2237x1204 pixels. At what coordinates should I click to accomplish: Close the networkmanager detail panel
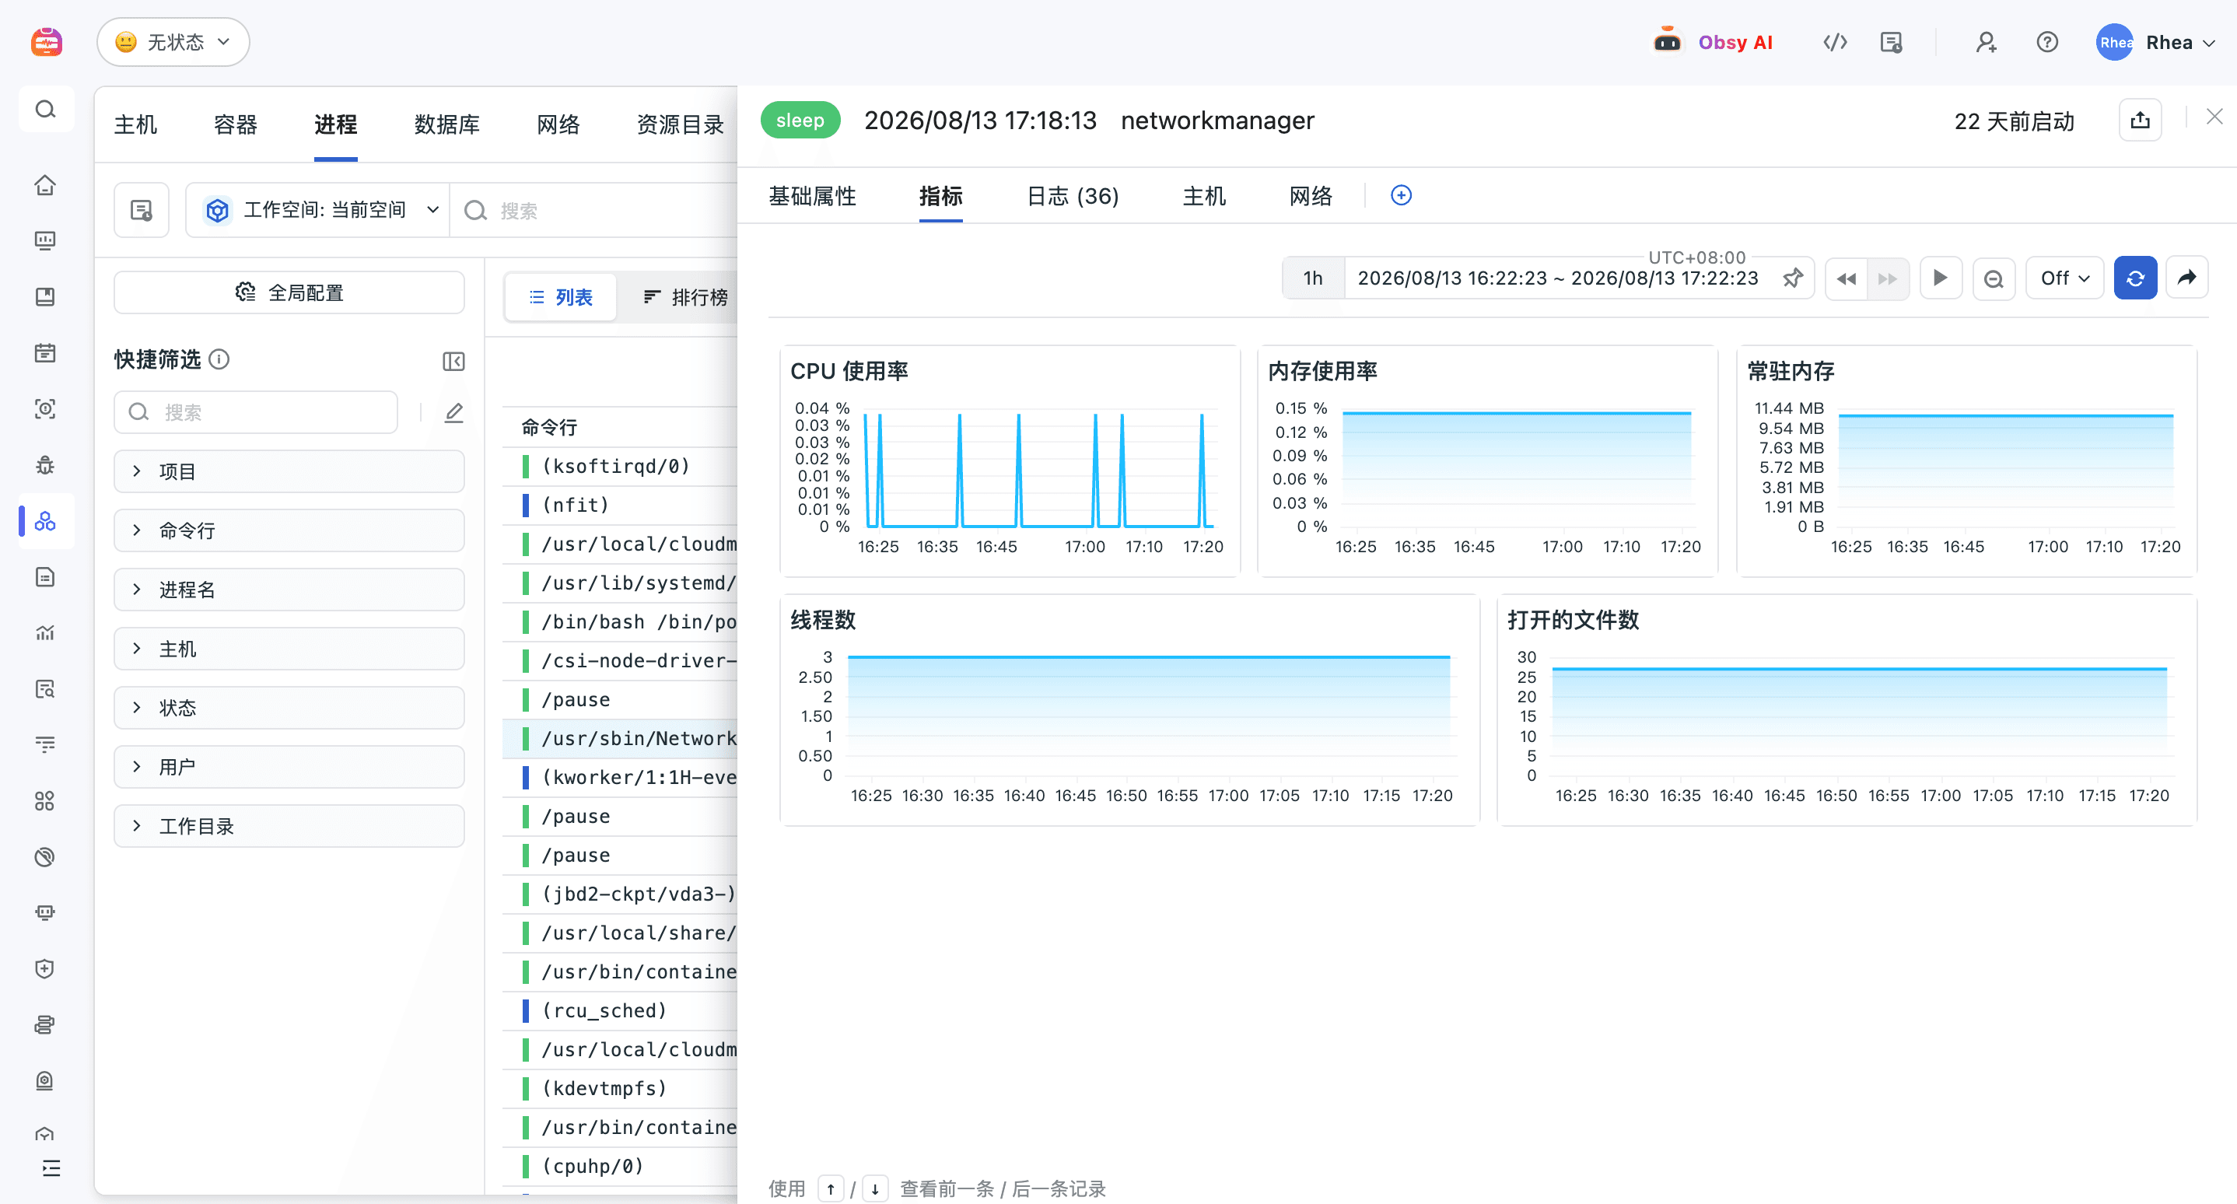(2214, 117)
